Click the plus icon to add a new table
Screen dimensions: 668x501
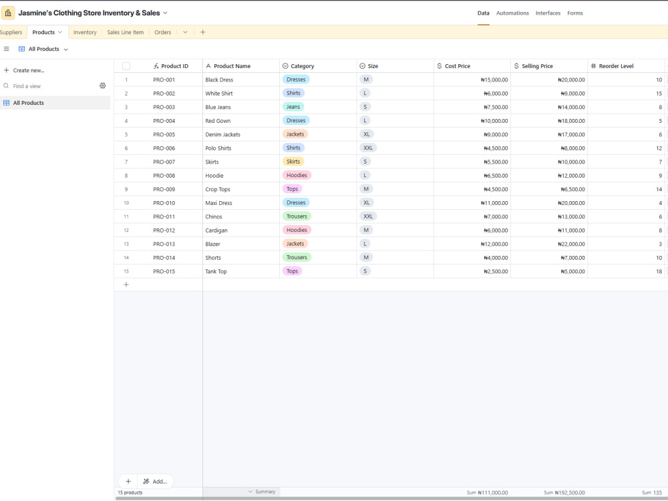point(203,32)
